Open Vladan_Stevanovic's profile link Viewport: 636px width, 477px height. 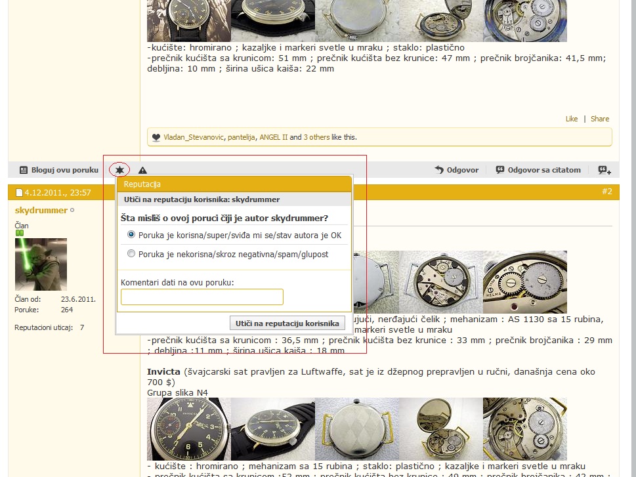(x=194, y=137)
